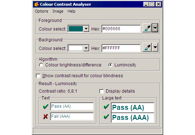Open the Help menu
Screen dimensions: 195x135
pyautogui.click(x=71, y=11)
